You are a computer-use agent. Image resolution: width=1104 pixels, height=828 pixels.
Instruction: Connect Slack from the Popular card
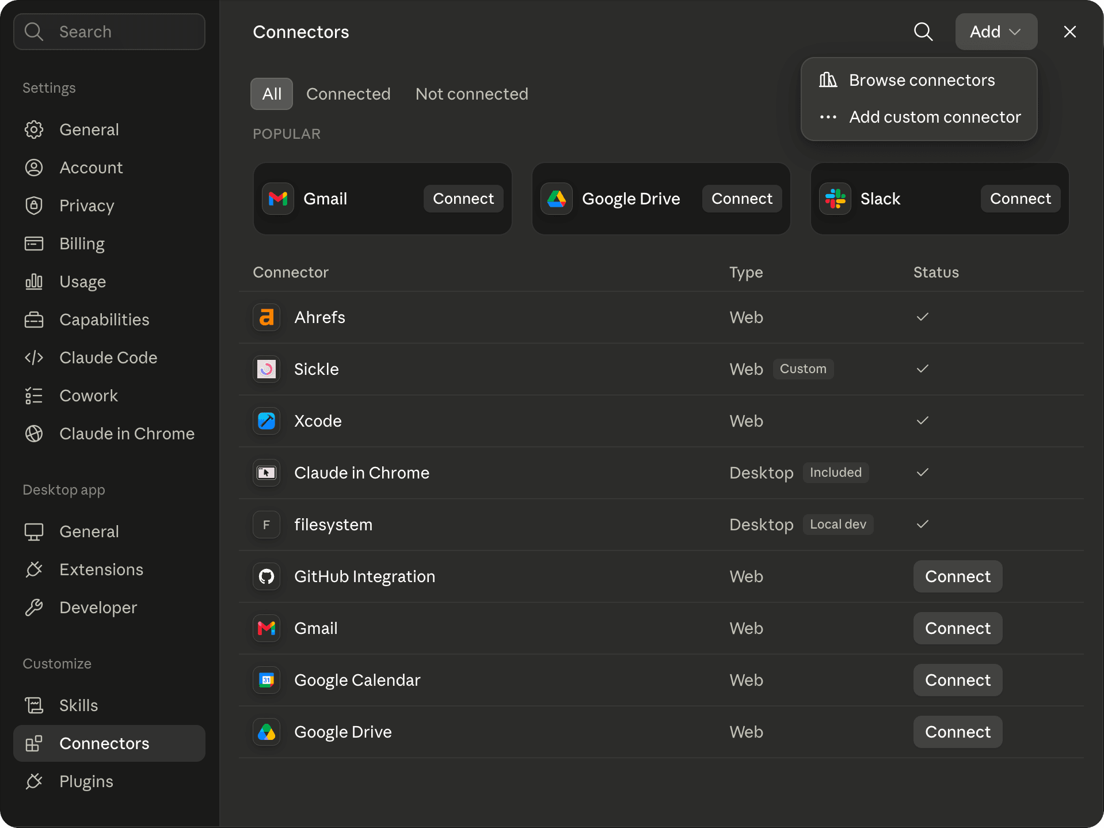(x=1021, y=199)
